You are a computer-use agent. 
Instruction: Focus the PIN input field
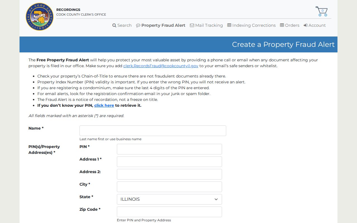(169, 149)
